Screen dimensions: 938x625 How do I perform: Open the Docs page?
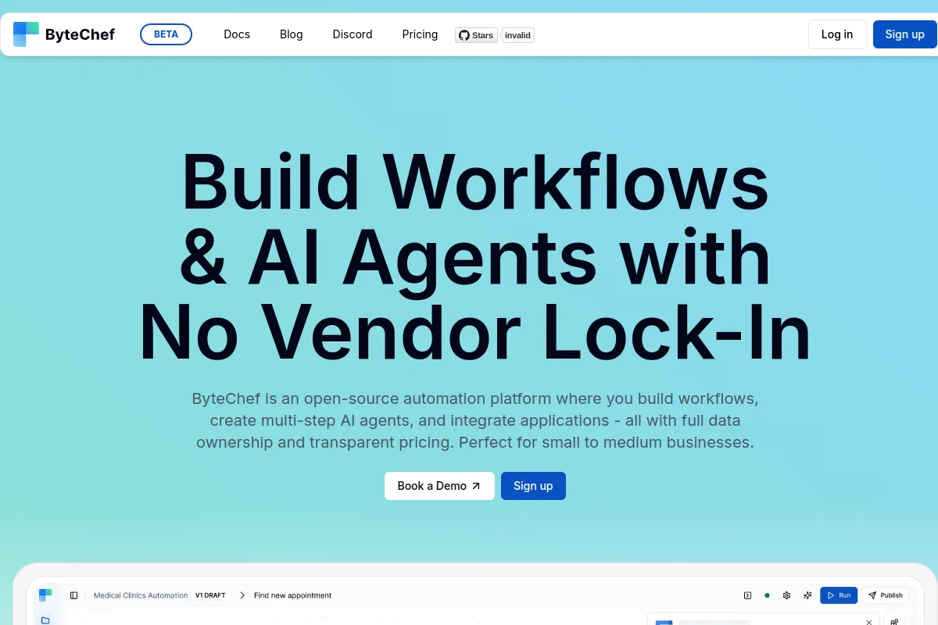(x=237, y=34)
